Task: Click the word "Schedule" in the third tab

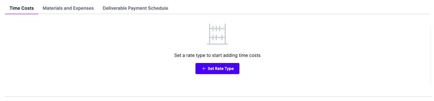Action: pos(158,8)
